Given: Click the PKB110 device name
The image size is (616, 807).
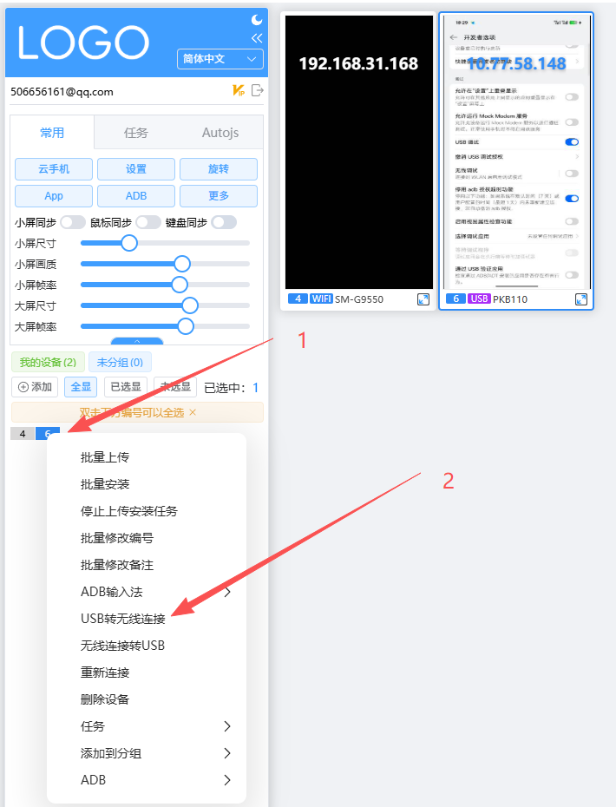Looking at the screenshot, I should click(x=510, y=299).
